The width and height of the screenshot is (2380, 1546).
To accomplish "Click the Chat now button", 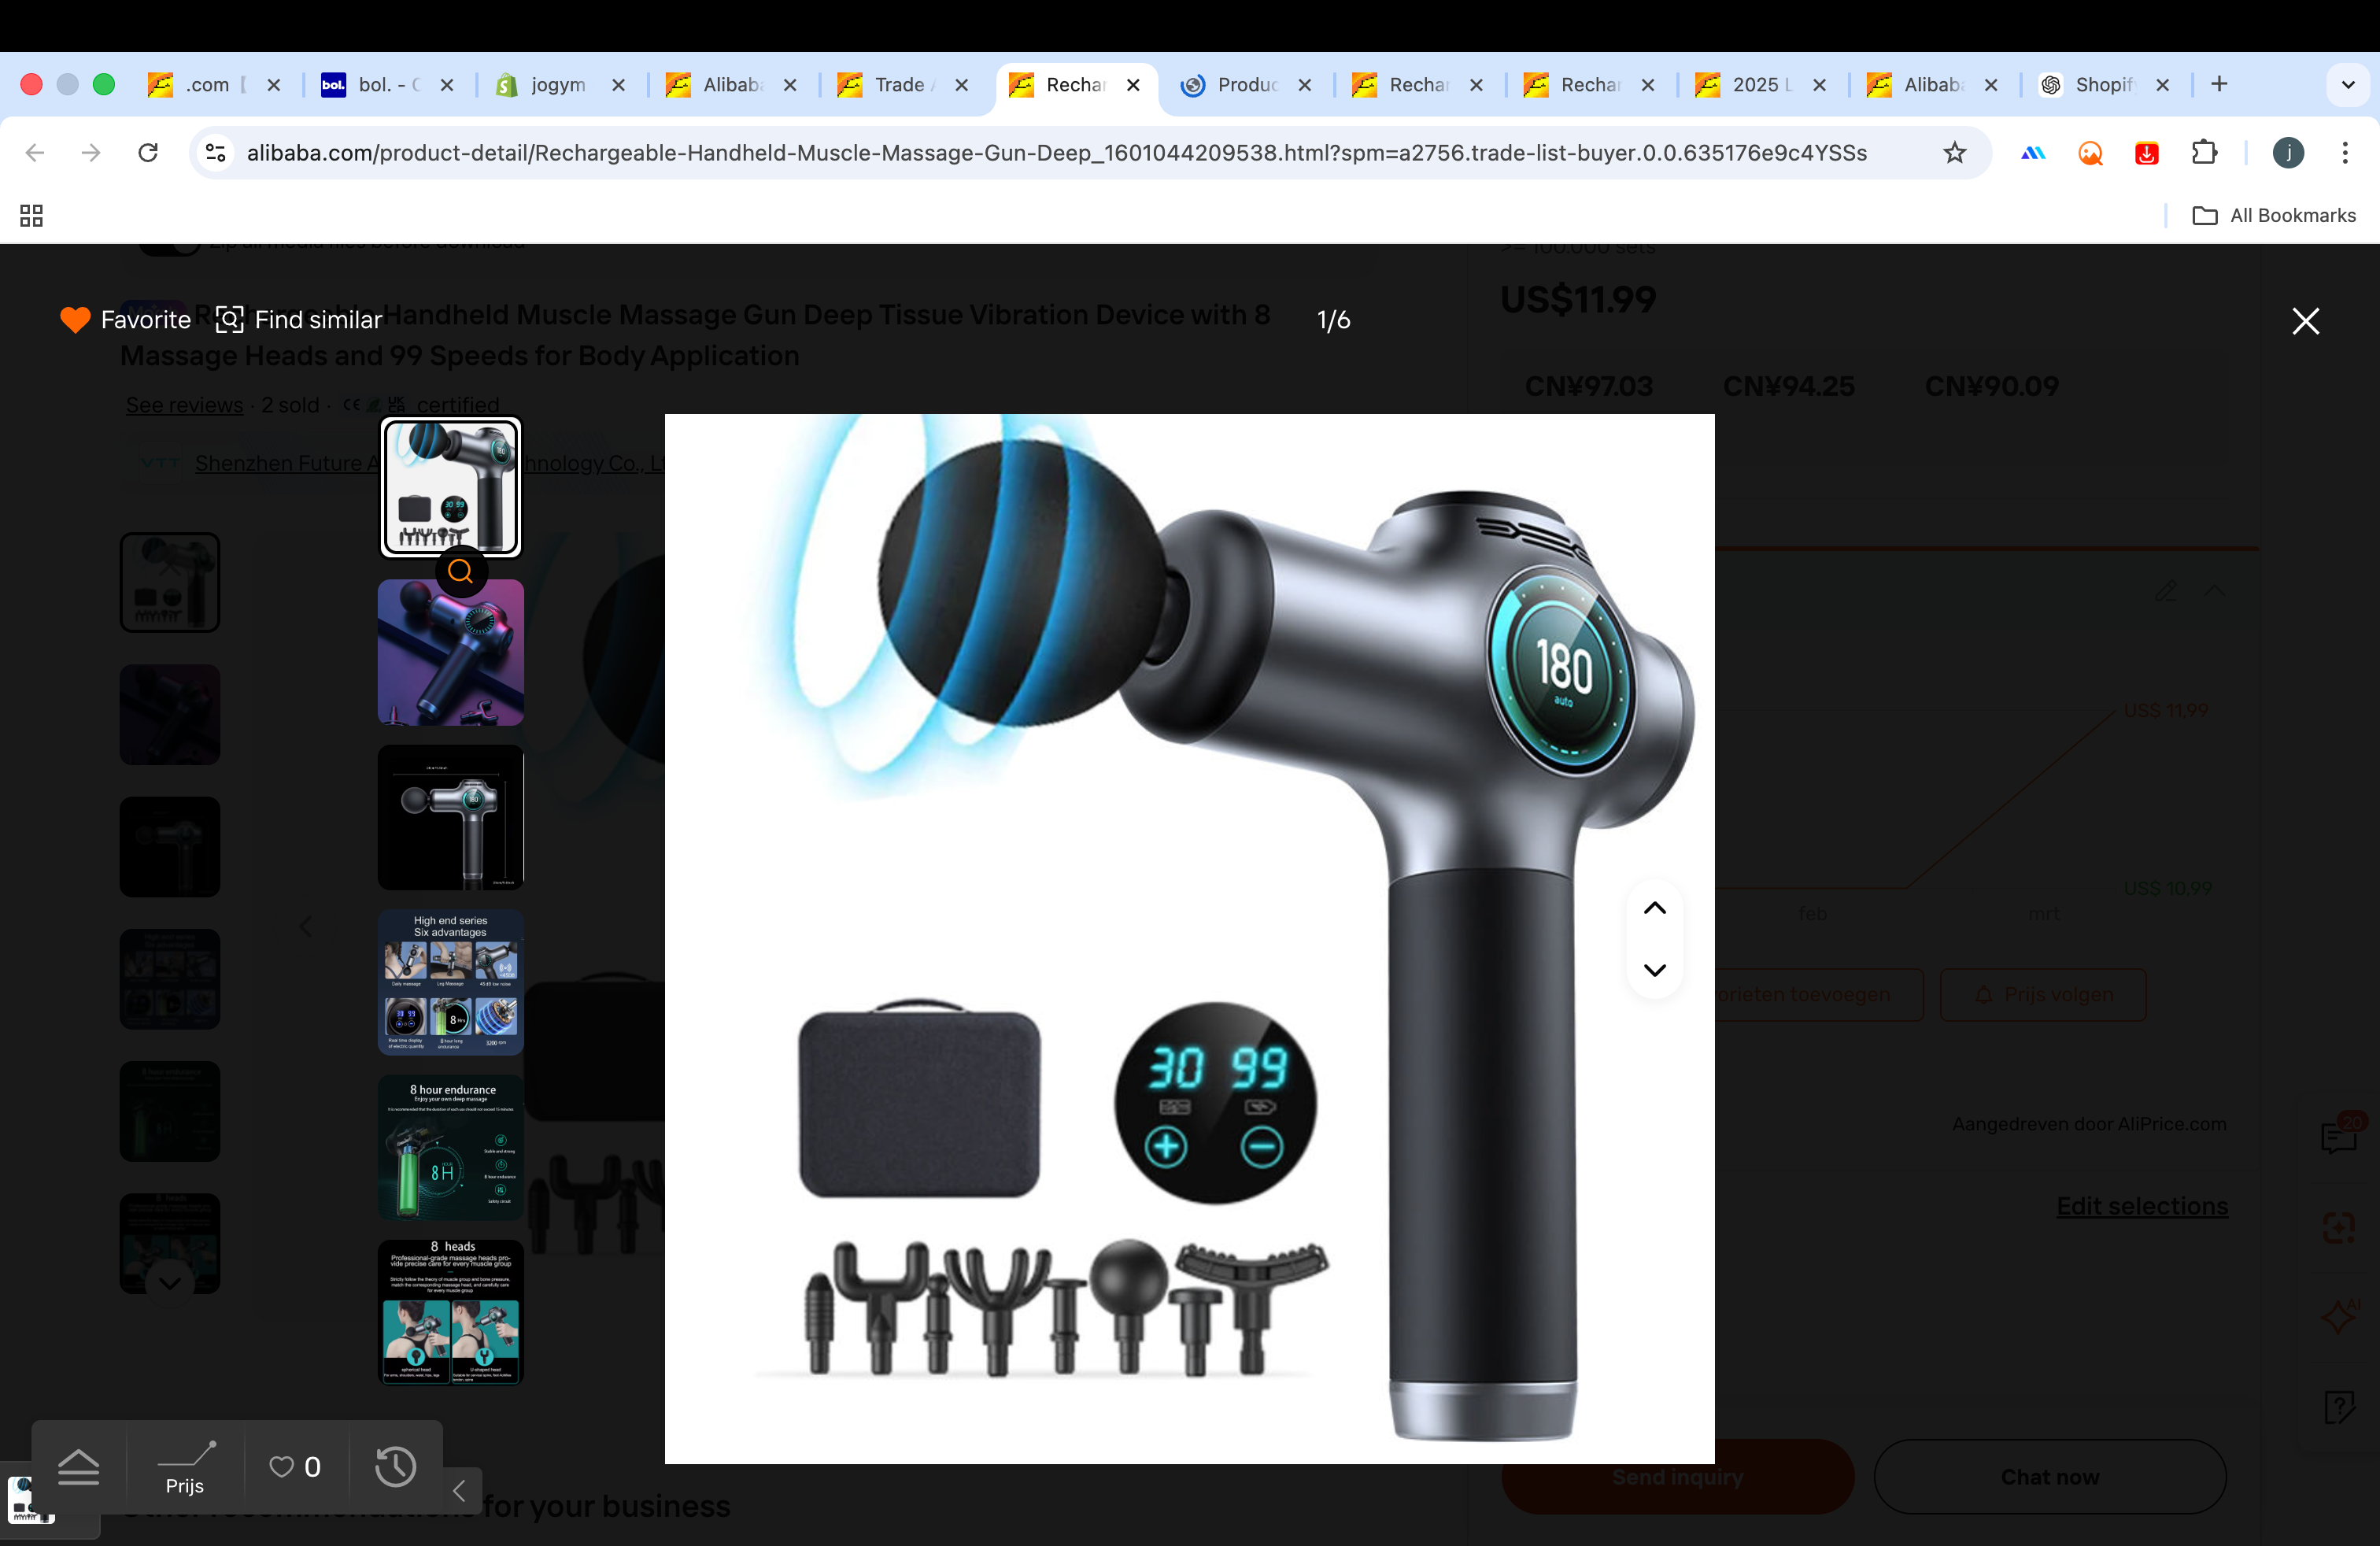I will [x=2049, y=1476].
